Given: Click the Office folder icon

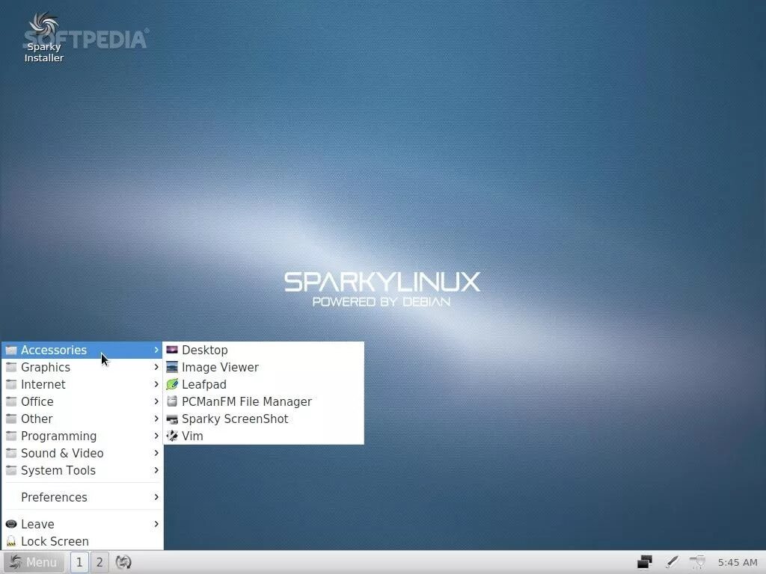Looking at the screenshot, I should 11,401.
